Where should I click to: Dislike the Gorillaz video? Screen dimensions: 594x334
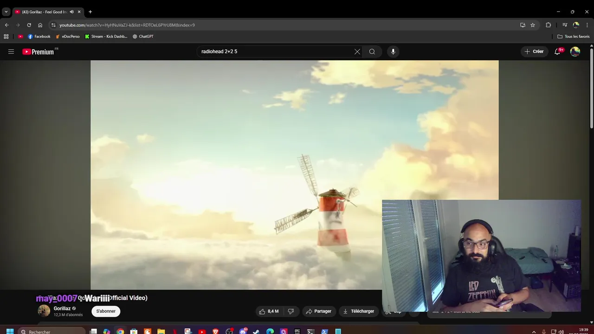291,311
